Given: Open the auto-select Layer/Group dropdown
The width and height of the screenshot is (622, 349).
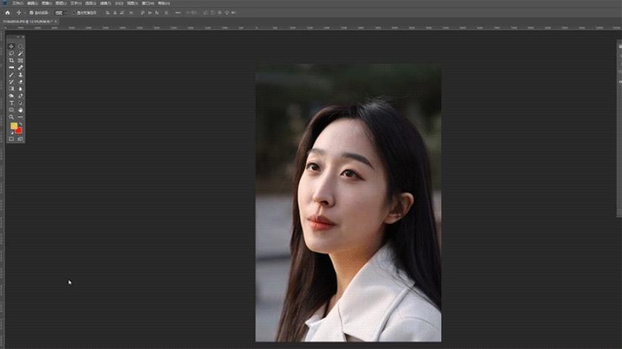Looking at the screenshot, I should pyautogui.click(x=59, y=13).
